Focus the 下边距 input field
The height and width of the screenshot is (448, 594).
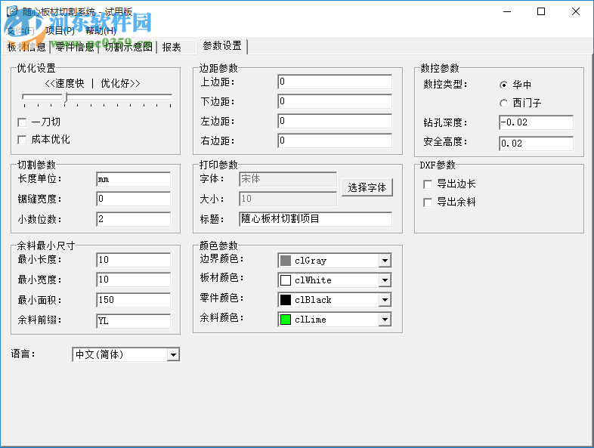point(335,101)
